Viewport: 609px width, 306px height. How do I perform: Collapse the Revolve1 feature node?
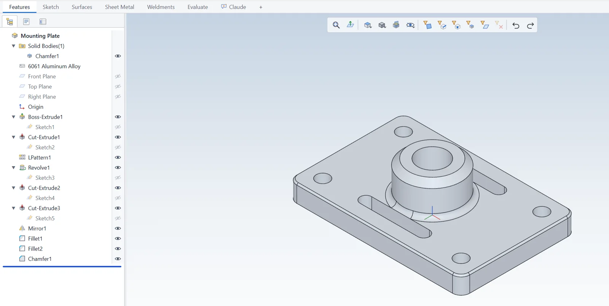(14, 168)
